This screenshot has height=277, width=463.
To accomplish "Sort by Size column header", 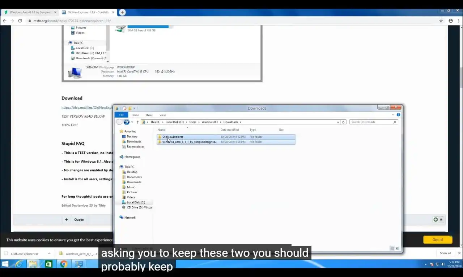I will coord(281,130).
